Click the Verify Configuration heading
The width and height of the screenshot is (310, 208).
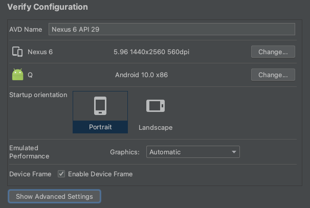(48, 7)
